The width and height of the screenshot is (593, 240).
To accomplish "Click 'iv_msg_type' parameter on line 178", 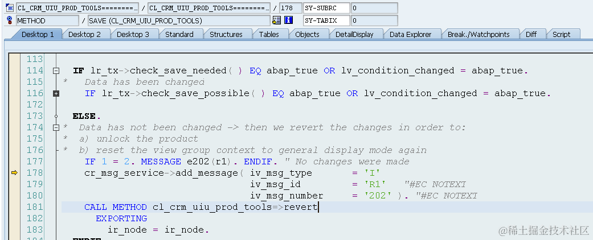I will click(281, 173).
